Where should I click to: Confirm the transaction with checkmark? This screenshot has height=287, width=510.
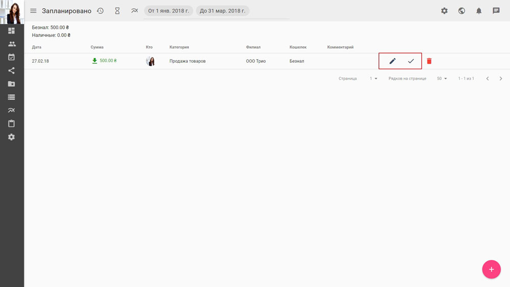click(x=411, y=61)
